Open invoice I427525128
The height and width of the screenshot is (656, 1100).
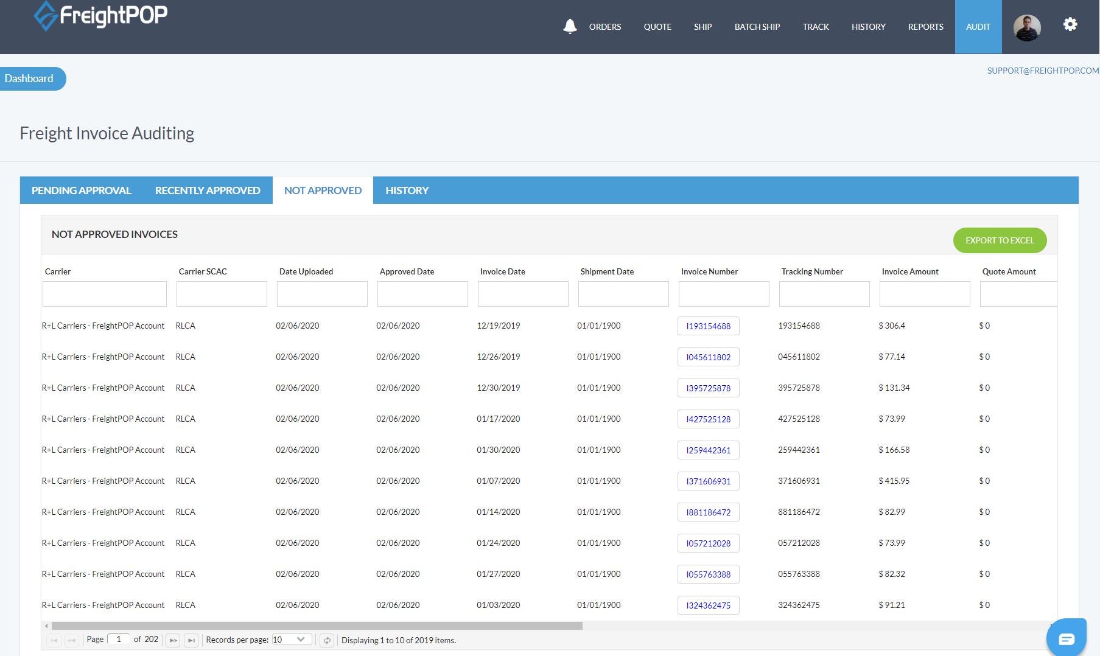tap(708, 419)
